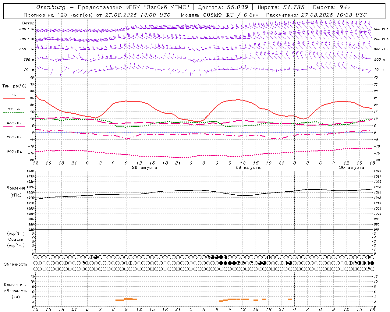Click the 30 августа date label
Image resolution: width=390 pixels, height=312 pixels.
352,168
